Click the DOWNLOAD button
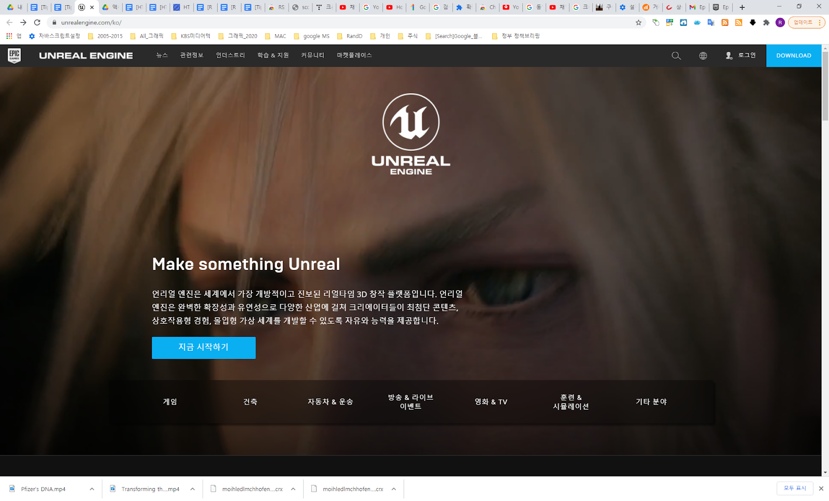Screen dimensions: 829x501 pyautogui.click(x=794, y=55)
